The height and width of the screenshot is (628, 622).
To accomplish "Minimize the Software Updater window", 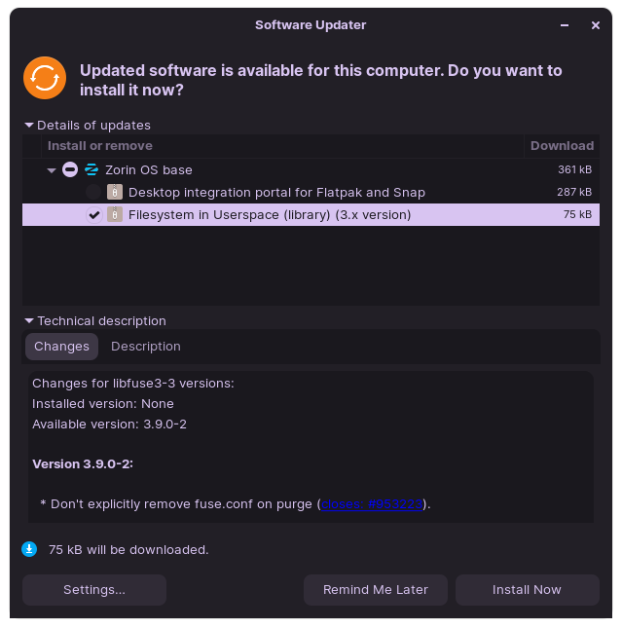I will pyautogui.click(x=565, y=25).
